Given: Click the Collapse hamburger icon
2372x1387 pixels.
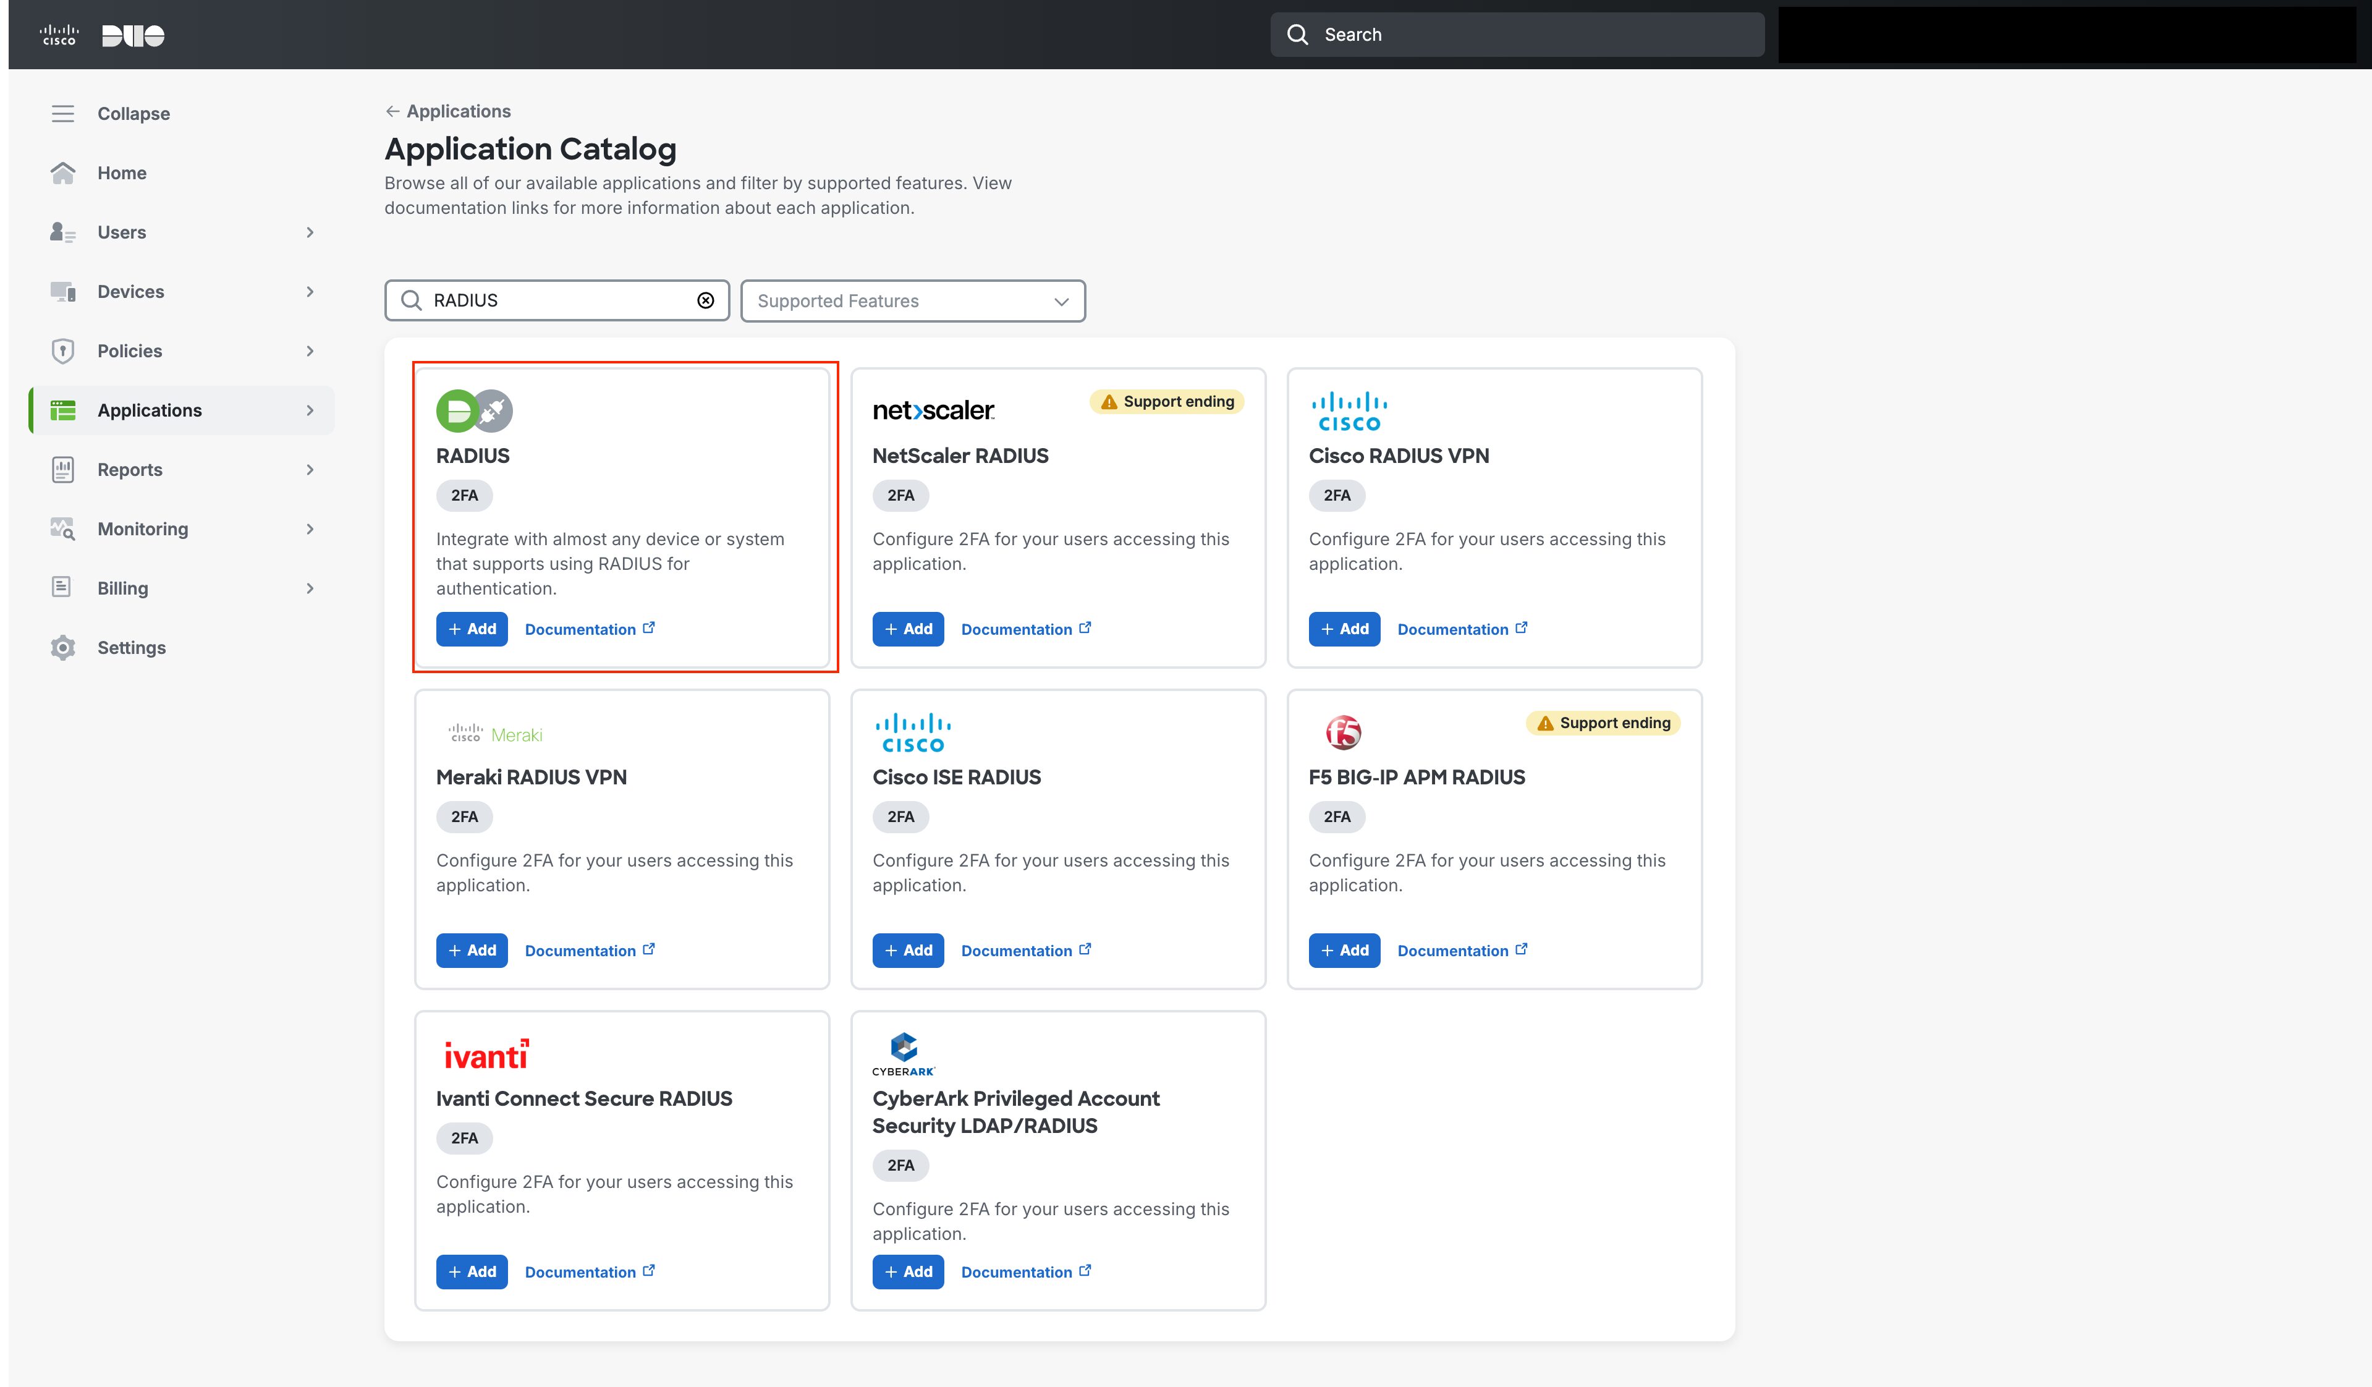Looking at the screenshot, I should (x=63, y=114).
